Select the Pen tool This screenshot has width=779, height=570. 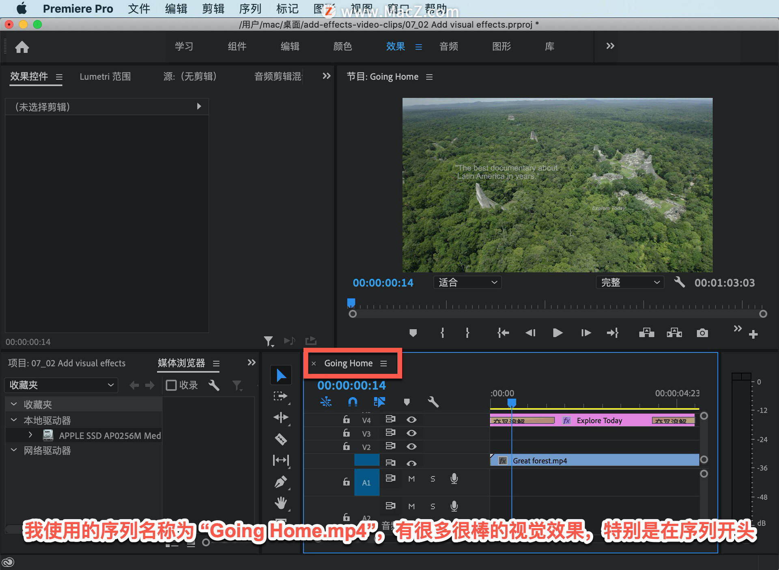[281, 482]
